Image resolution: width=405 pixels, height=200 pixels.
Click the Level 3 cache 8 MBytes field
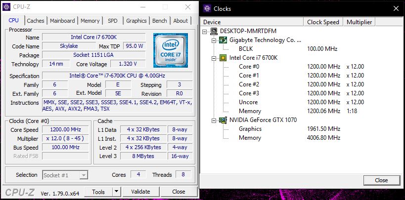[143, 156]
